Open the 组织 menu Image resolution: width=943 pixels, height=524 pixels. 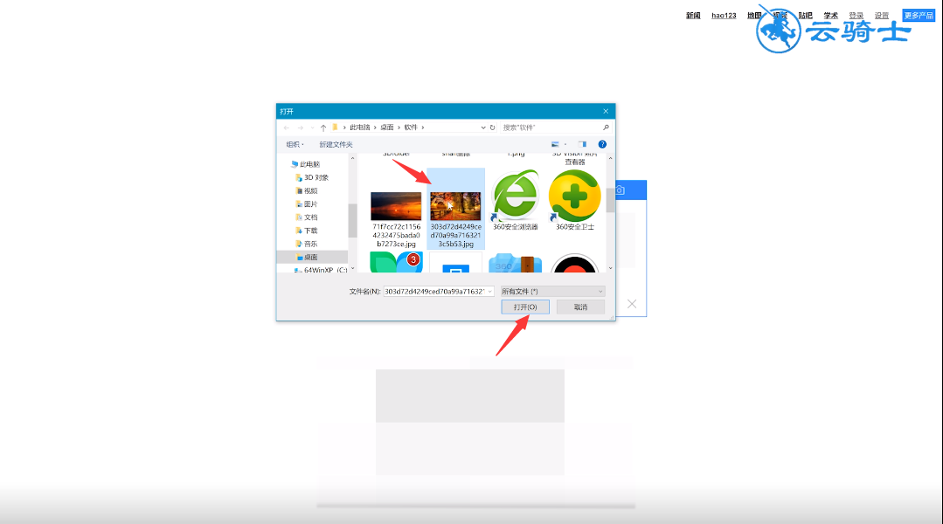pyautogui.click(x=295, y=144)
